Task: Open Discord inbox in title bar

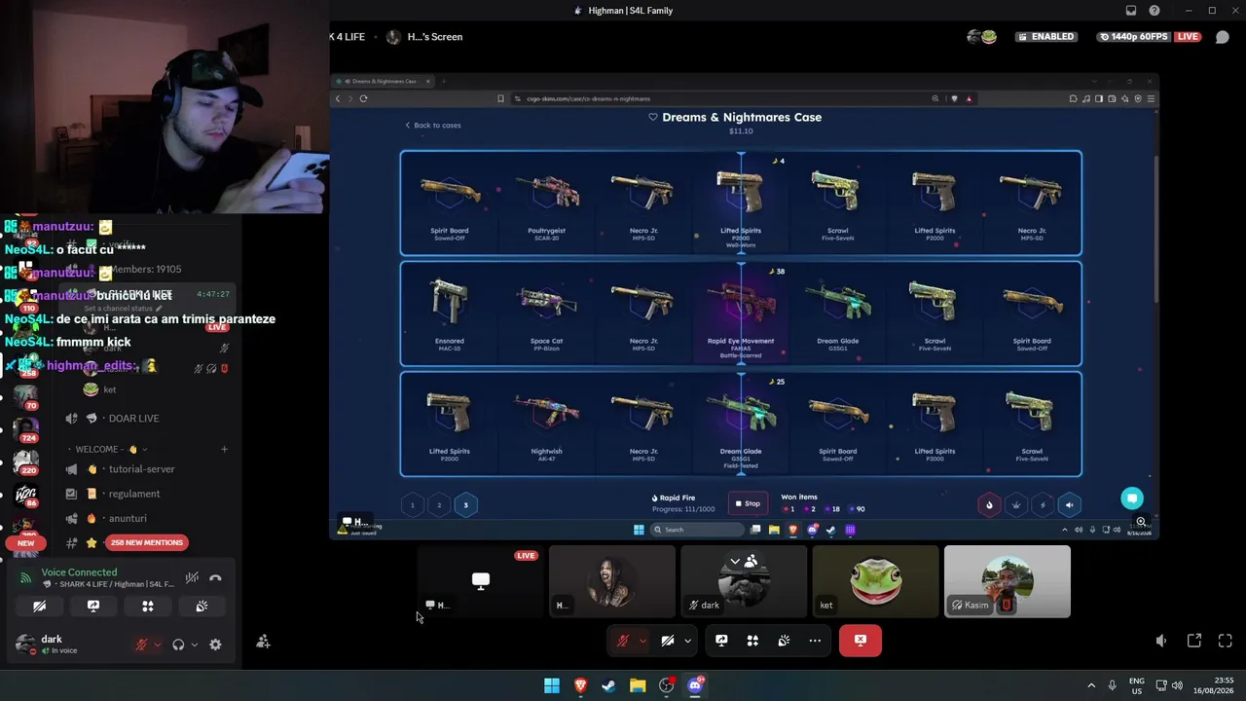Action: click(x=1131, y=11)
